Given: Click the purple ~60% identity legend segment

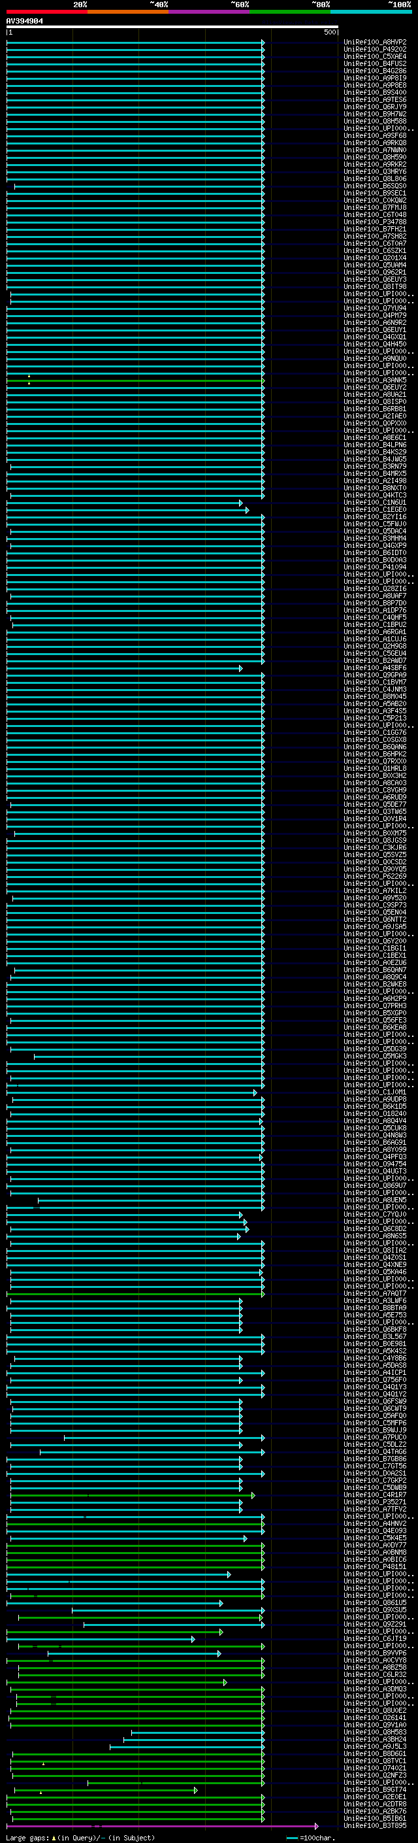Looking at the screenshot, I should pyautogui.click(x=210, y=12).
